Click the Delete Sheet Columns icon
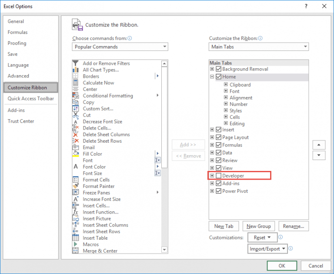 75,134
